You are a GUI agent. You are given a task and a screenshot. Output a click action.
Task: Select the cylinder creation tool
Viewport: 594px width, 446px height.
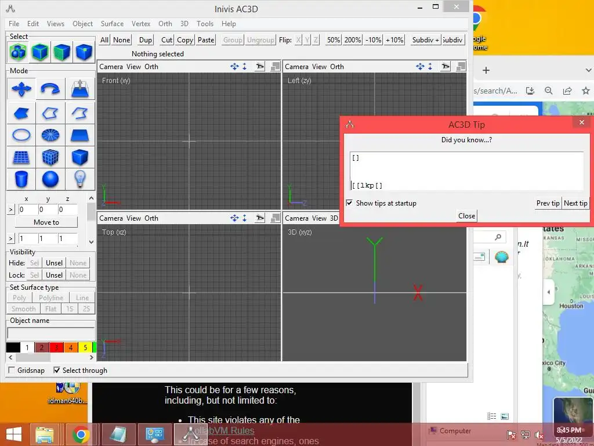[21, 179]
